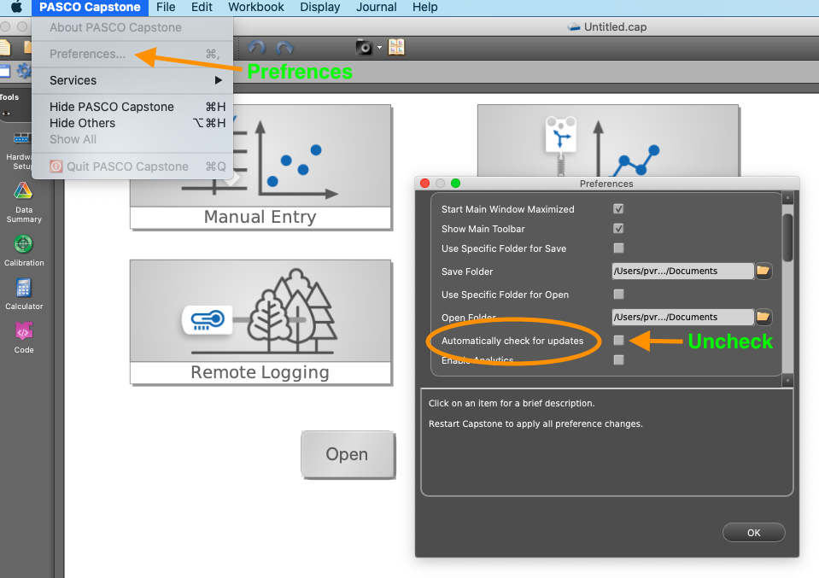Open camera snapshot dropdown arrow
The image size is (819, 578).
(380, 48)
